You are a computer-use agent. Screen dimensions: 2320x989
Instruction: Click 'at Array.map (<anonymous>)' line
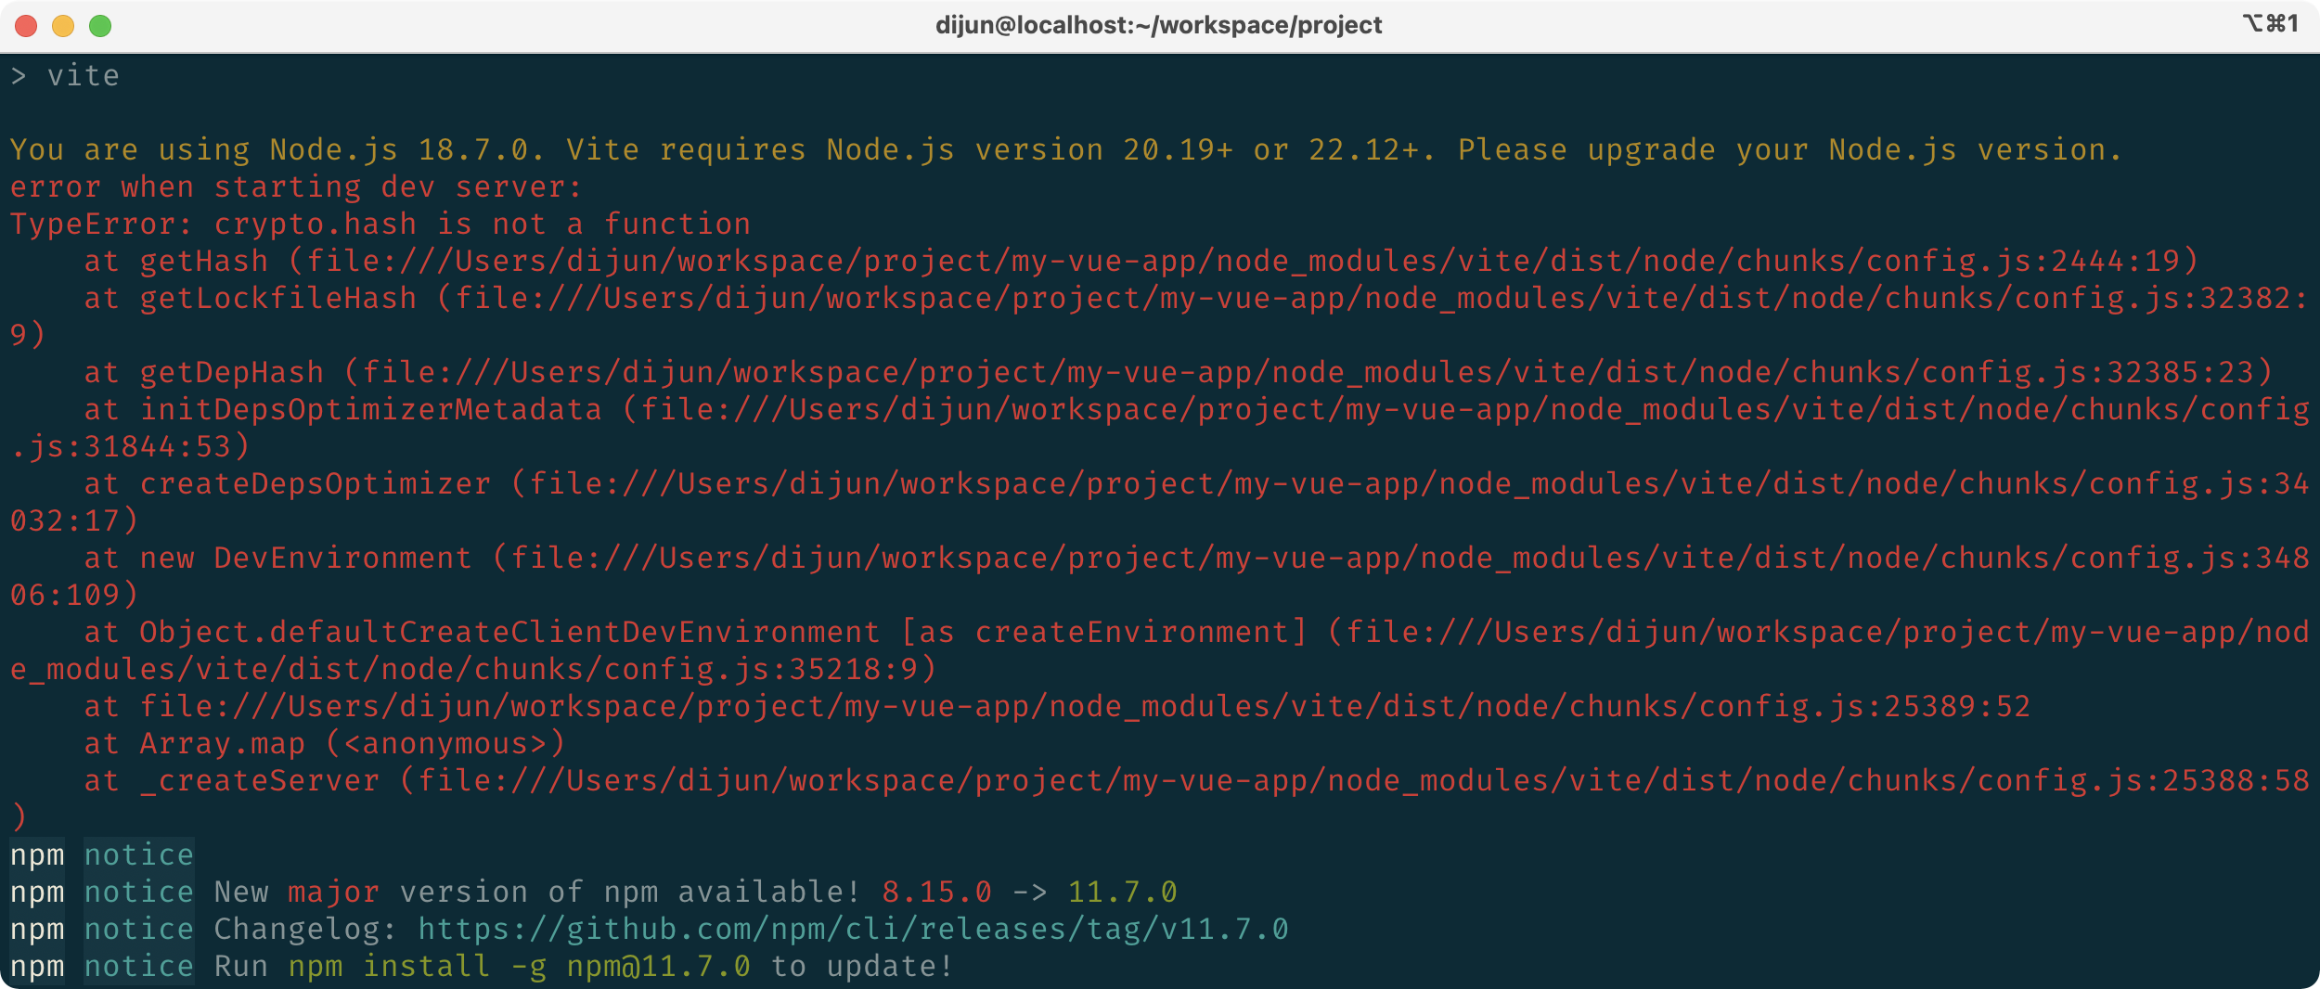point(325,744)
